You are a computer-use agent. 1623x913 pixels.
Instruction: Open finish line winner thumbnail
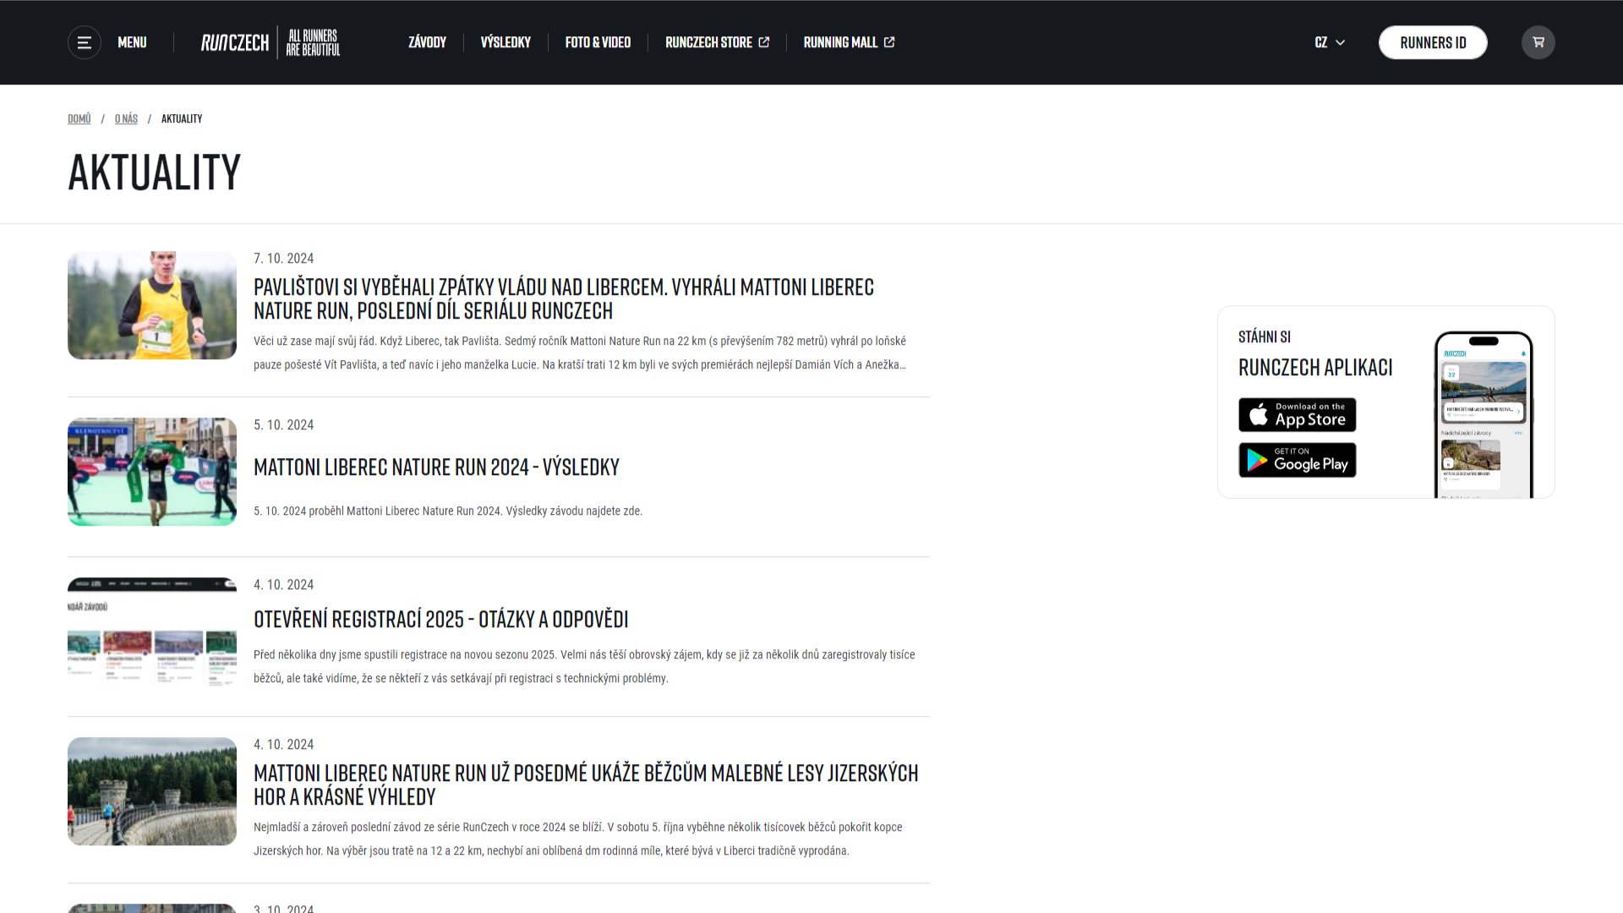click(152, 472)
